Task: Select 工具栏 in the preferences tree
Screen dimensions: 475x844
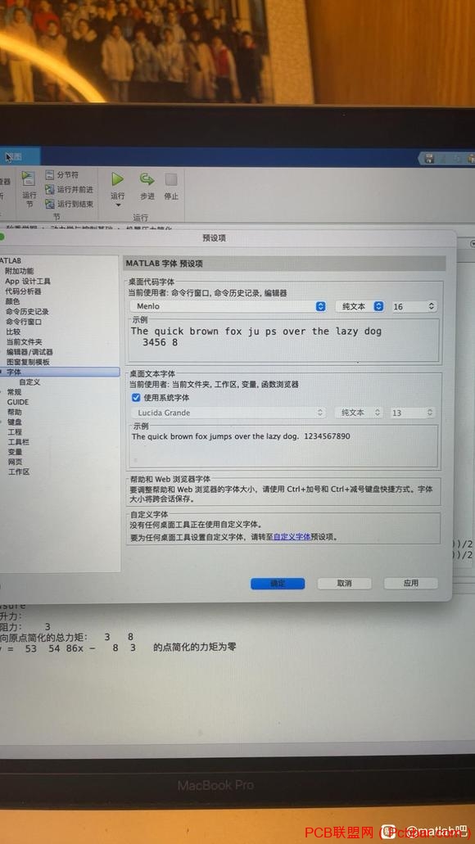Action: click(18, 442)
